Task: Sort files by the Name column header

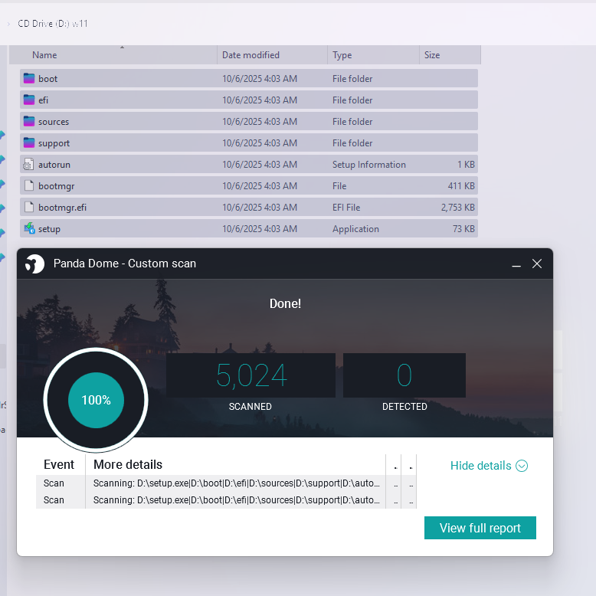Action: tap(113, 54)
